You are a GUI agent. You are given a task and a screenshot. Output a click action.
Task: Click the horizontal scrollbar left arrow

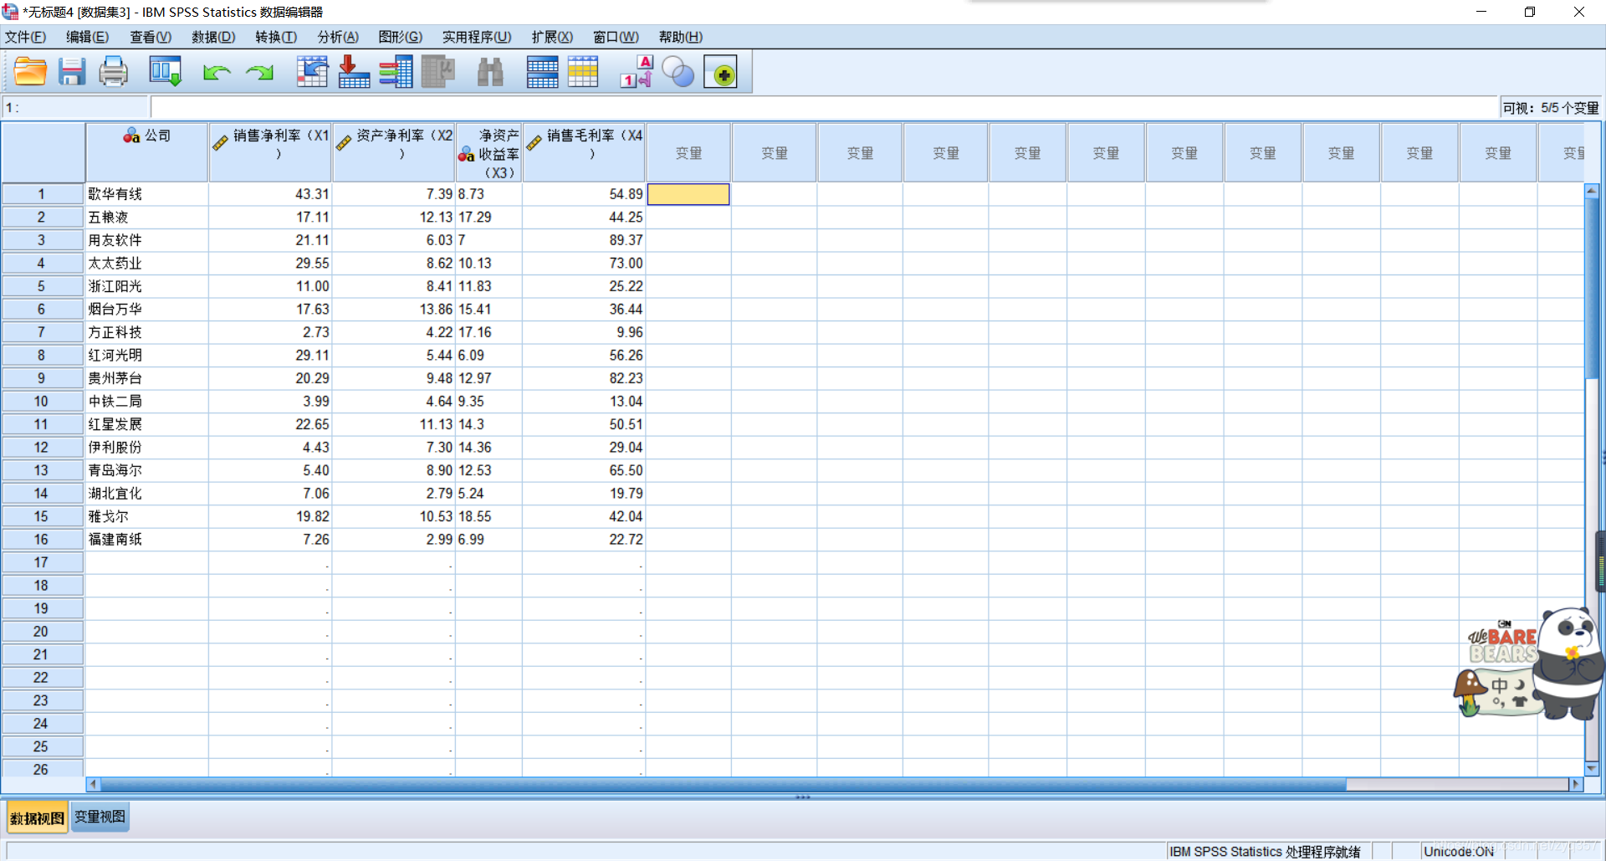pos(93,784)
